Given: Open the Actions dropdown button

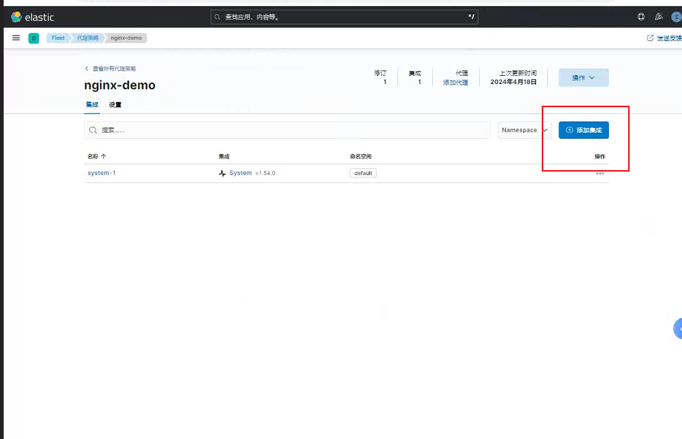Looking at the screenshot, I should pyautogui.click(x=584, y=77).
